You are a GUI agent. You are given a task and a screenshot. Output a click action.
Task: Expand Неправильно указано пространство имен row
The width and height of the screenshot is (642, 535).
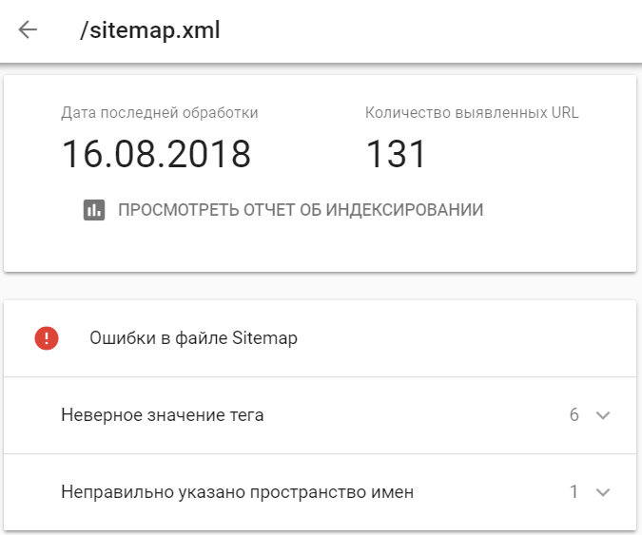pos(321,492)
